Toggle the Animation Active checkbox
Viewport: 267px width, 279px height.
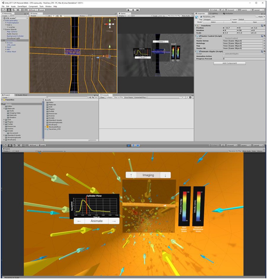point(224,56)
